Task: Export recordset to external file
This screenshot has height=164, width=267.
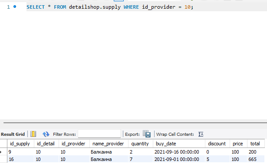Action: pos(147,134)
